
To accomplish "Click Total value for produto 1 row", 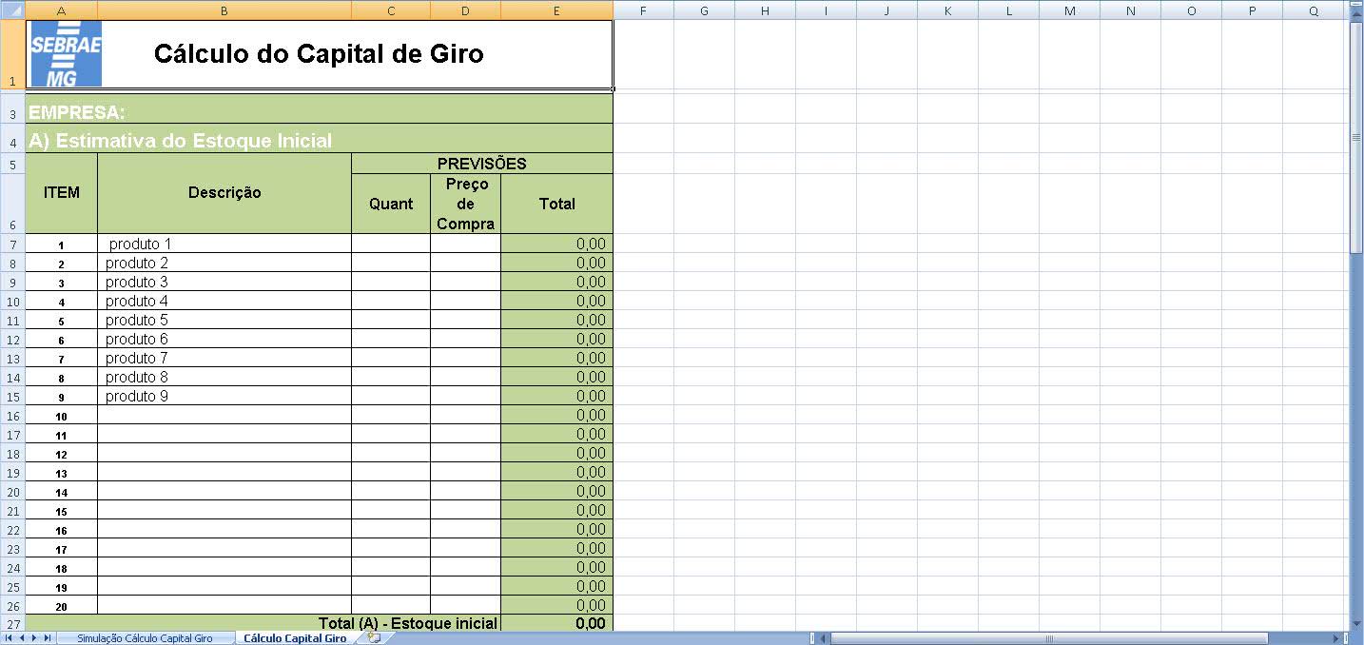I will tap(556, 244).
